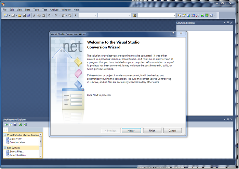Open the Navigate Backward dropdown arrow
Screen dimensions: 239x169
[x=67, y=15]
